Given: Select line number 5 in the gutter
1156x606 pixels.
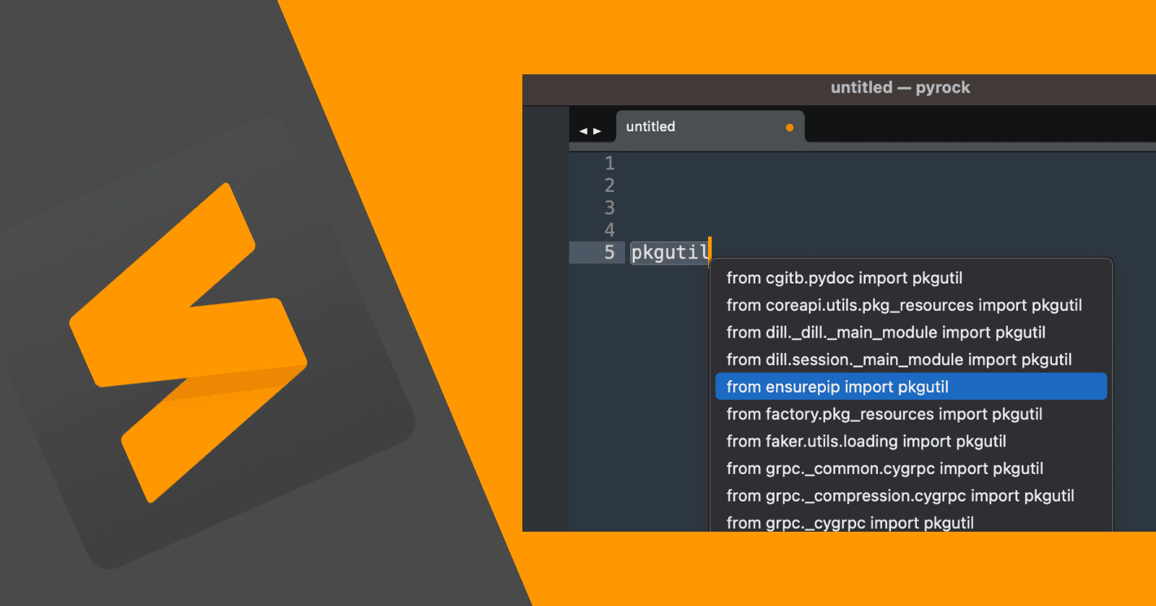Looking at the screenshot, I should [609, 252].
